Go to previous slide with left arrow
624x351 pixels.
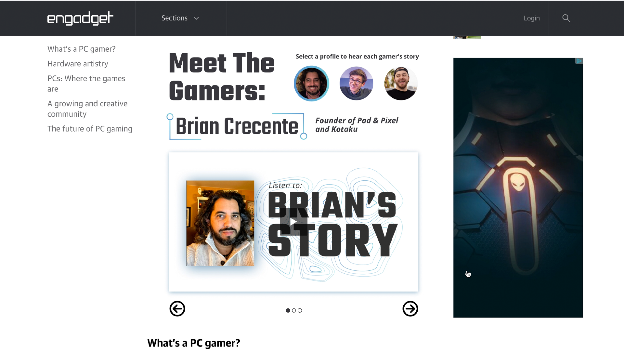(x=177, y=308)
